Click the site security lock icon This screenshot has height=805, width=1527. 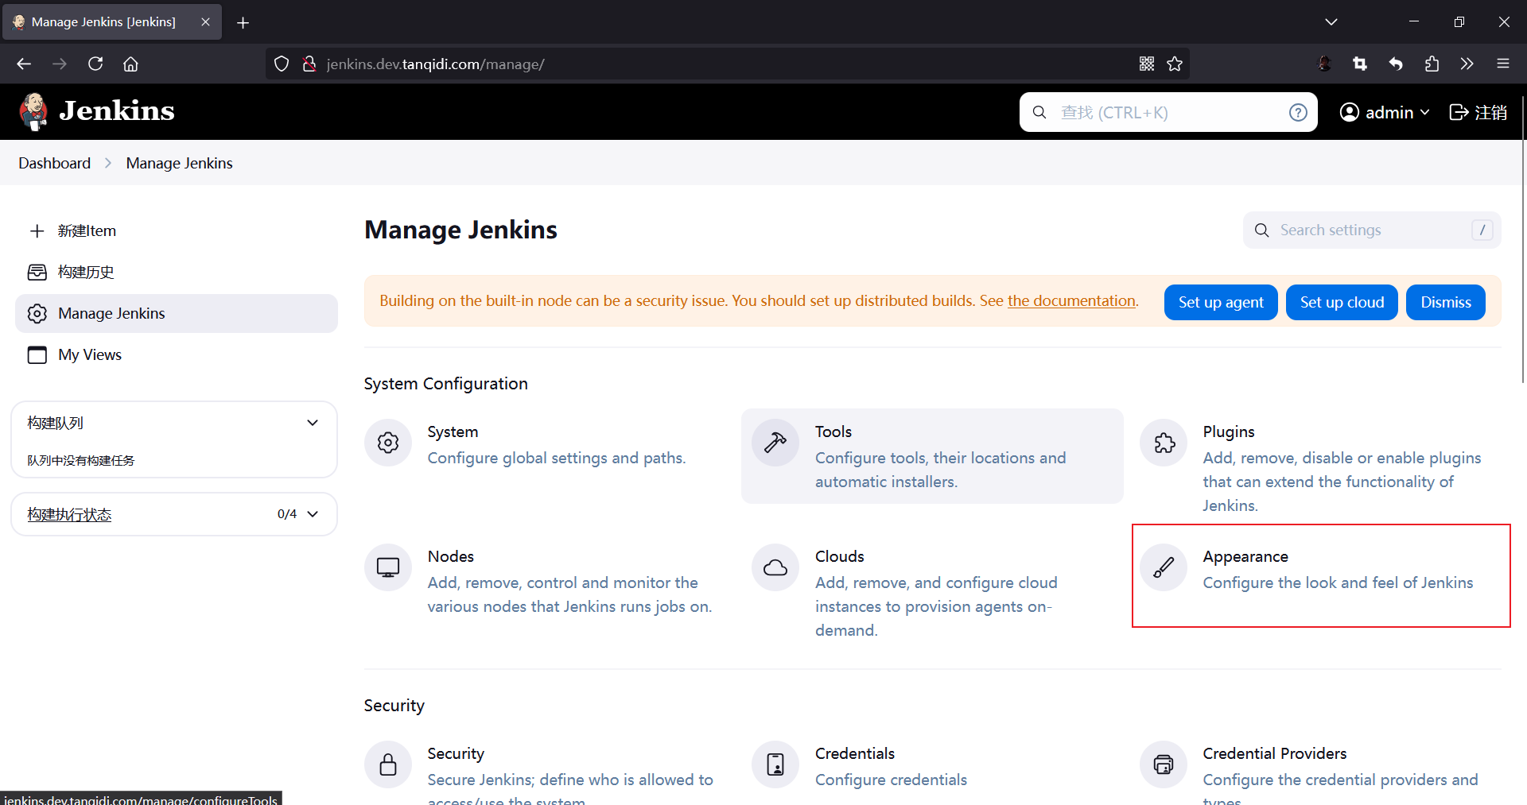point(309,64)
